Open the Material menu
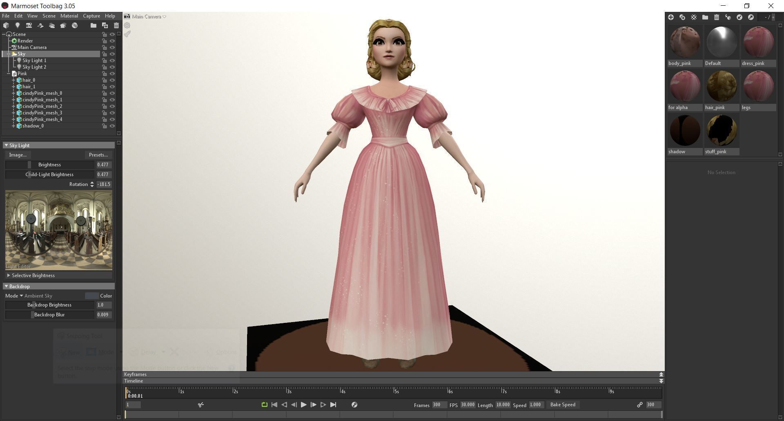This screenshot has height=421, width=784. 69,16
